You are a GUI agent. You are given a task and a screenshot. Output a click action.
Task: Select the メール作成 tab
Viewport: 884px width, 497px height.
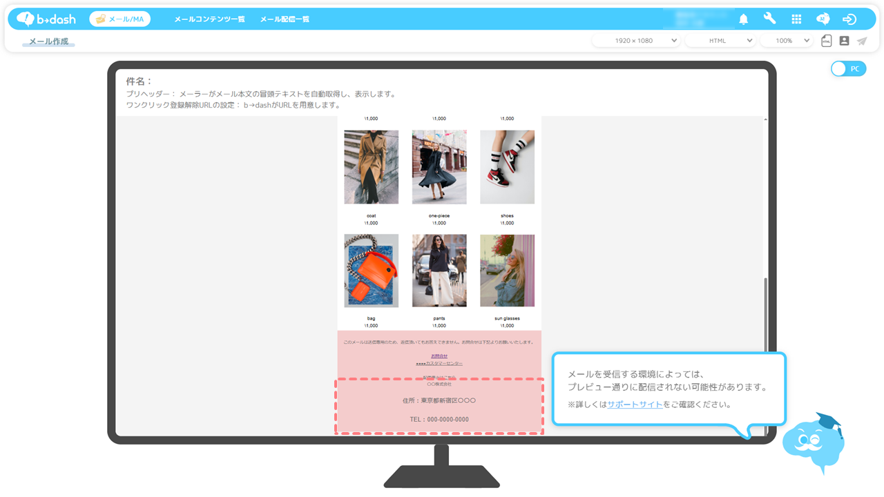48,41
